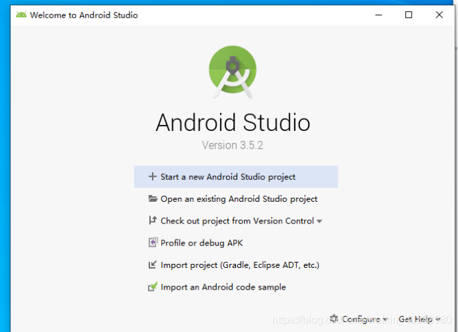Image resolution: width=458 pixels, height=332 pixels.
Task: Click the Android Studio compass logo
Action: click(233, 72)
